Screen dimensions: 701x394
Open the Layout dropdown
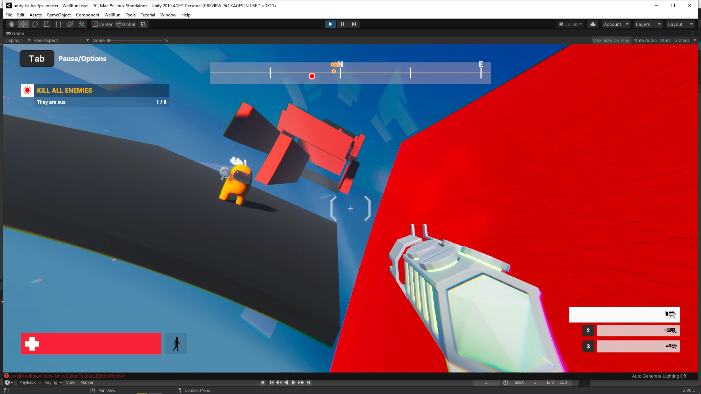[x=681, y=24]
